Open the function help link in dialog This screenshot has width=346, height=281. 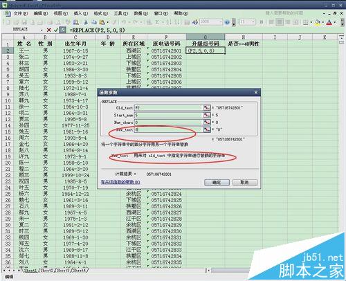point(120,182)
